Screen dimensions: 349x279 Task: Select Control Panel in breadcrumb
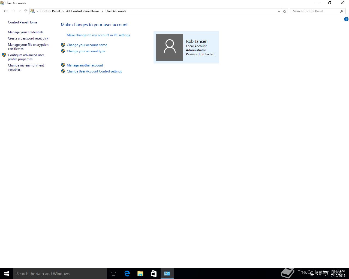(50, 11)
